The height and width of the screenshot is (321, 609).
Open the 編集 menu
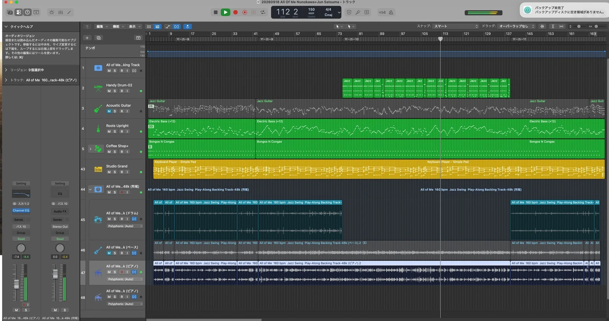click(x=102, y=27)
